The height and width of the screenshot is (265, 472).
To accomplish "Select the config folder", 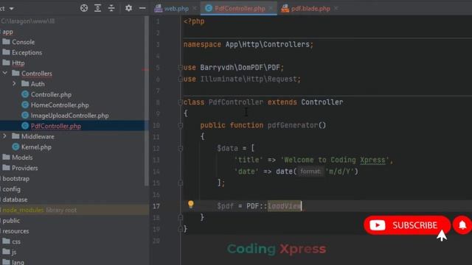I will tap(12, 189).
